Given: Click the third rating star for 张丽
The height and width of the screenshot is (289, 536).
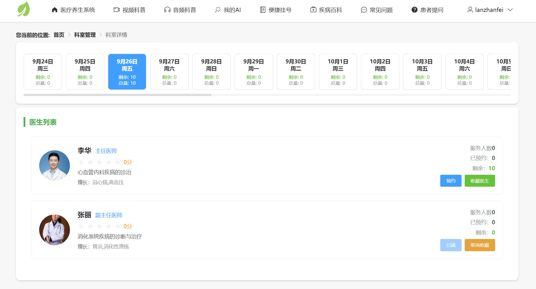Looking at the screenshot, I should [99, 226].
